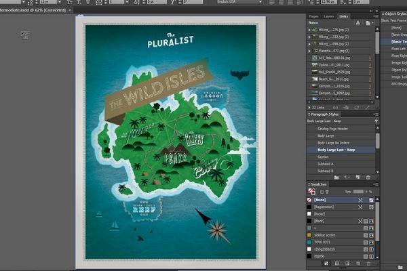The image size is (407, 271).
Task: Open the Paragraph Styles panel tab
Action: [324, 114]
